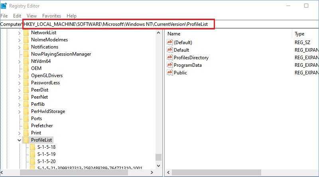Expand the Notifications key

point(19,47)
